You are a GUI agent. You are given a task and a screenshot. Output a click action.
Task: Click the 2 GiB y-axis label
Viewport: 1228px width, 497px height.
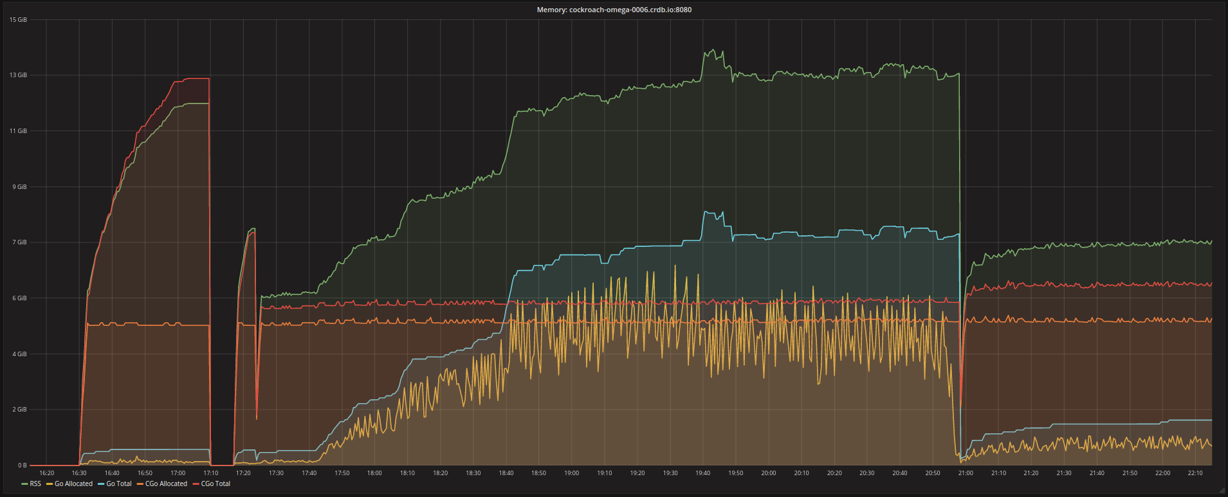click(x=19, y=410)
